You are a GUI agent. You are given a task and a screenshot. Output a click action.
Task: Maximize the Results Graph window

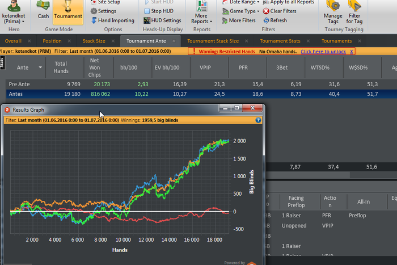point(236,108)
